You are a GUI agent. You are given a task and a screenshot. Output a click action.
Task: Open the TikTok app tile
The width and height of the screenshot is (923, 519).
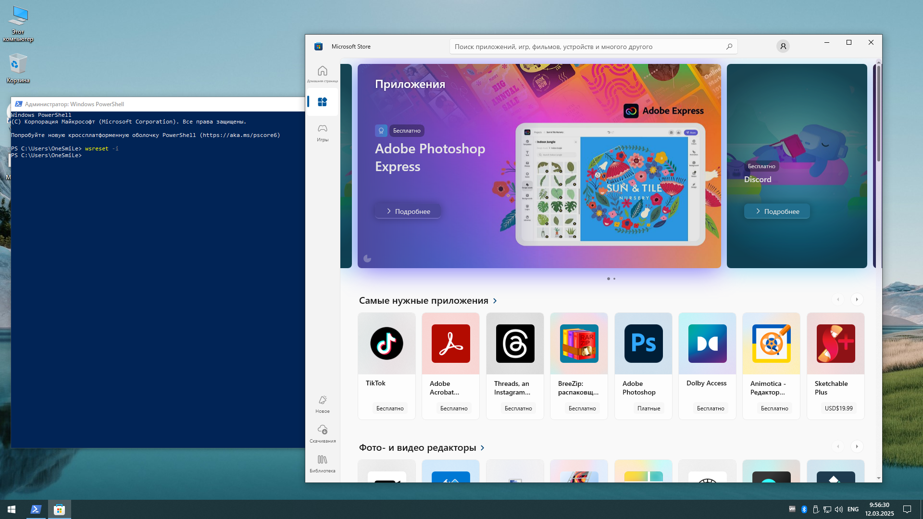point(387,365)
